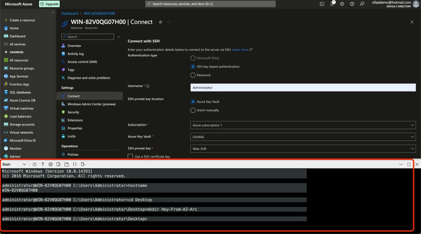This screenshot has height=234, width=421.
Task: Open Cloud Shell settings gear
Action: pyautogui.click(x=51, y=164)
